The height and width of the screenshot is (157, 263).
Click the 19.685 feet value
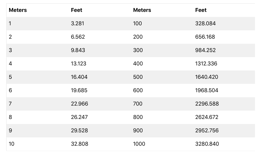79,90
